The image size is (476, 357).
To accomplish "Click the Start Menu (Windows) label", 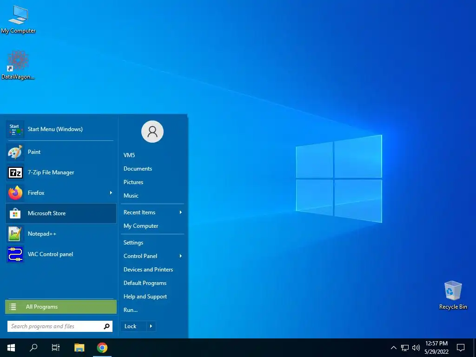I will 55,129.
